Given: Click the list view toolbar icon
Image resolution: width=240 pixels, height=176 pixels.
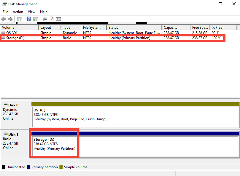Looking at the screenshot, I should [58, 19].
